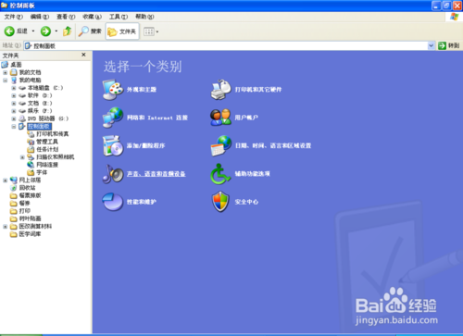This screenshot has width=463, height=336.
Task: Click the 日期、时间、语言和区域设置 link
Action: pyautogui.click(x=273, y=145)
